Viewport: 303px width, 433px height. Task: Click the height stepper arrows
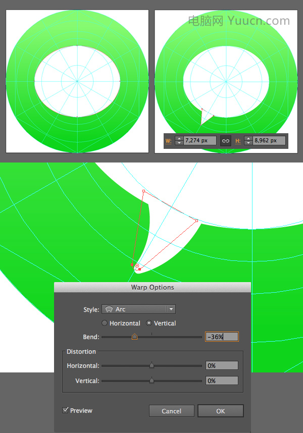(x=248, y=141)
